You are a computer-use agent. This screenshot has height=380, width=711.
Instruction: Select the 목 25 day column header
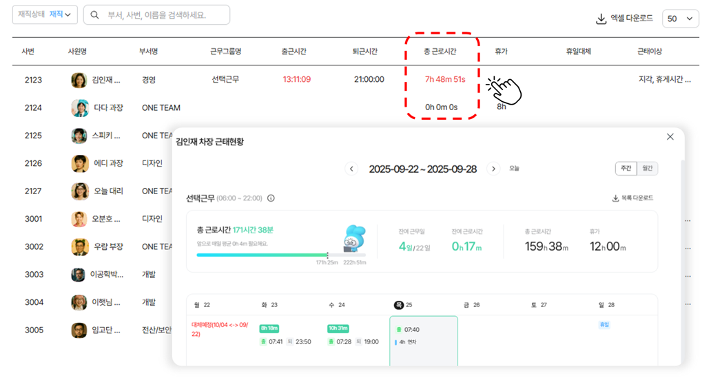(x=404, y=304)
